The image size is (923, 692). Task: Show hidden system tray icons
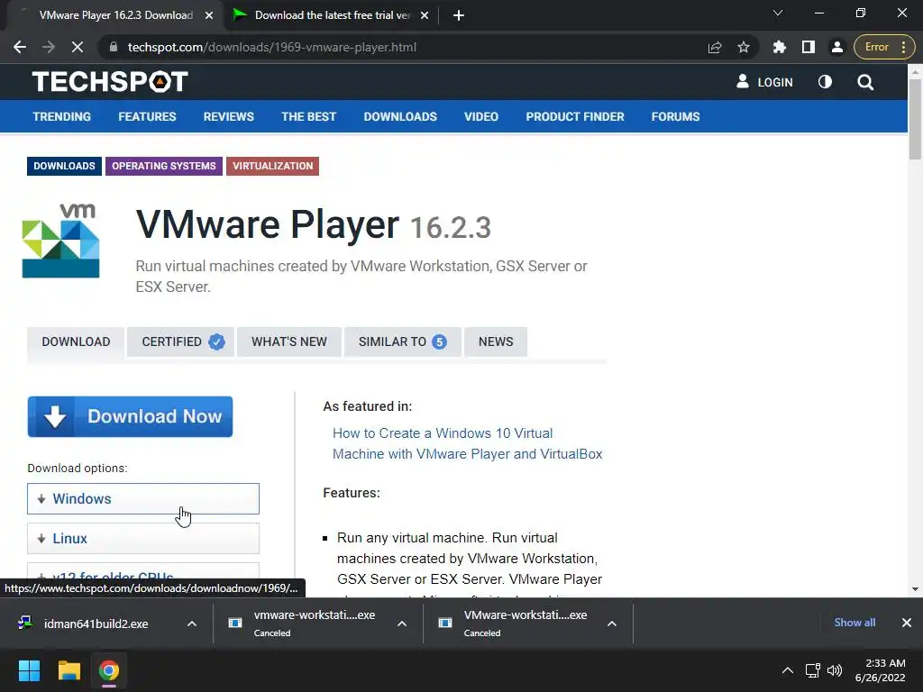(787, 670)
